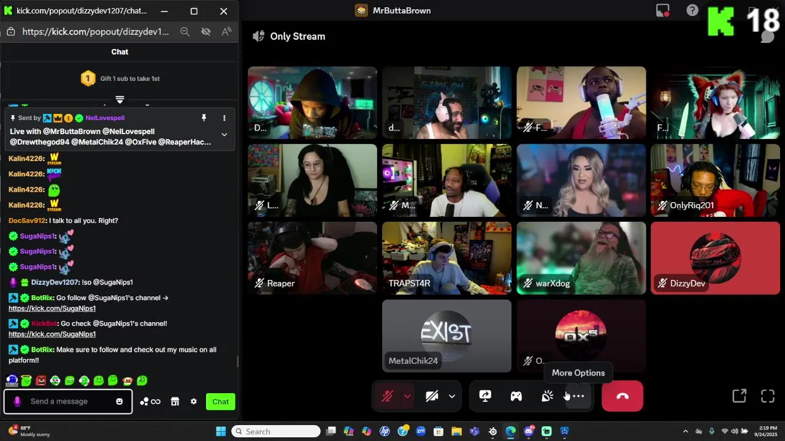Click the Kick popout URL address bar
The height and width of the screenshot is (441, 785).
[x=95, y=31]
